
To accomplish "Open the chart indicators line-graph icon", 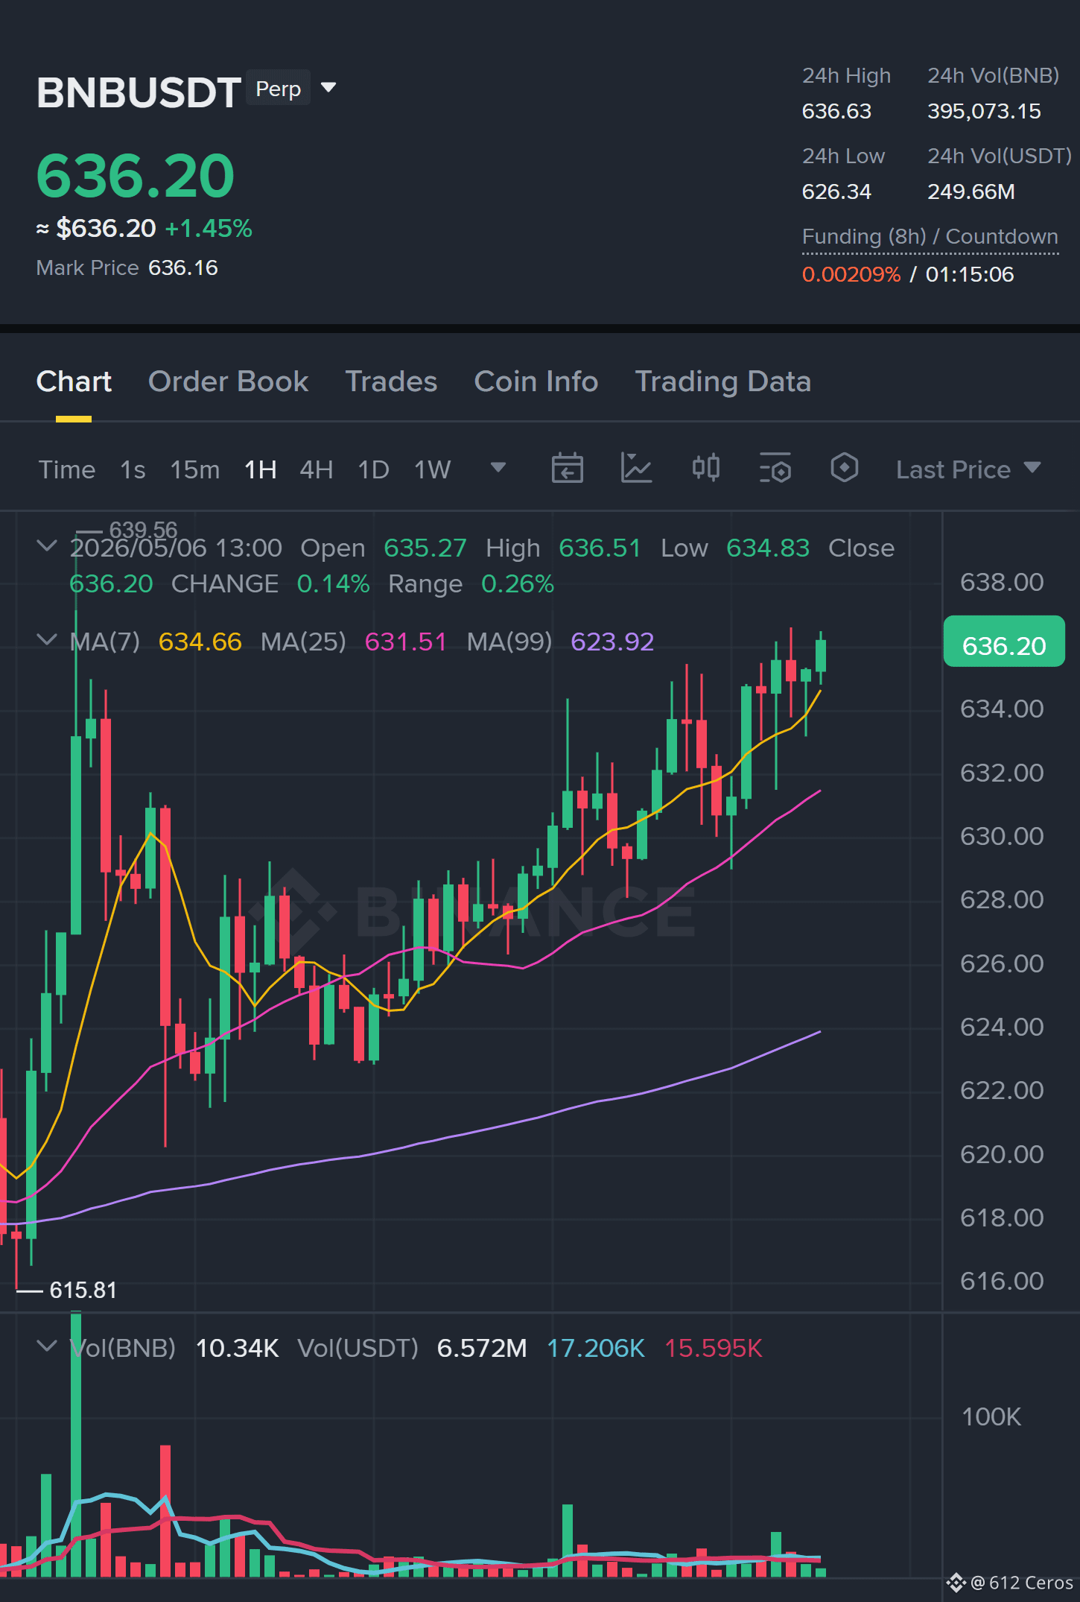I will tap(636, 469).
